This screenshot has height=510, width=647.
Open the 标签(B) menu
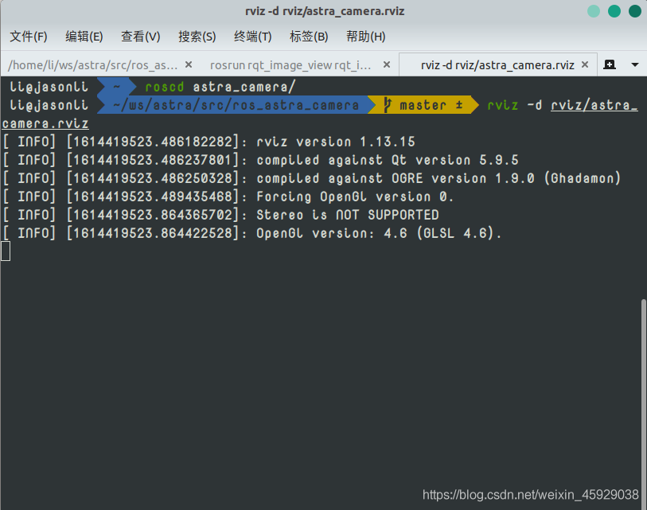click(x=309, y=37)
